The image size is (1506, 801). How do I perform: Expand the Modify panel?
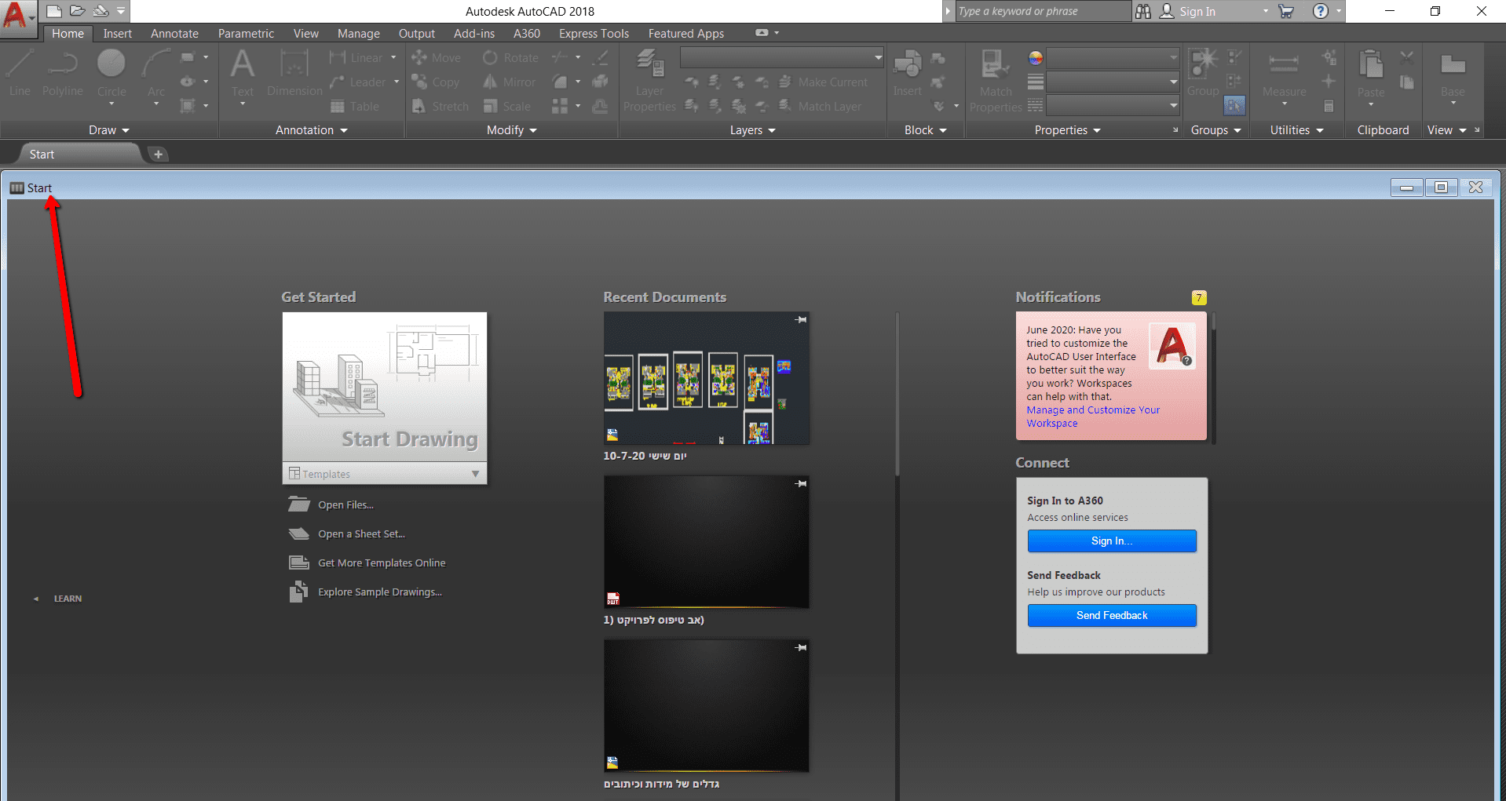point(512,130)
